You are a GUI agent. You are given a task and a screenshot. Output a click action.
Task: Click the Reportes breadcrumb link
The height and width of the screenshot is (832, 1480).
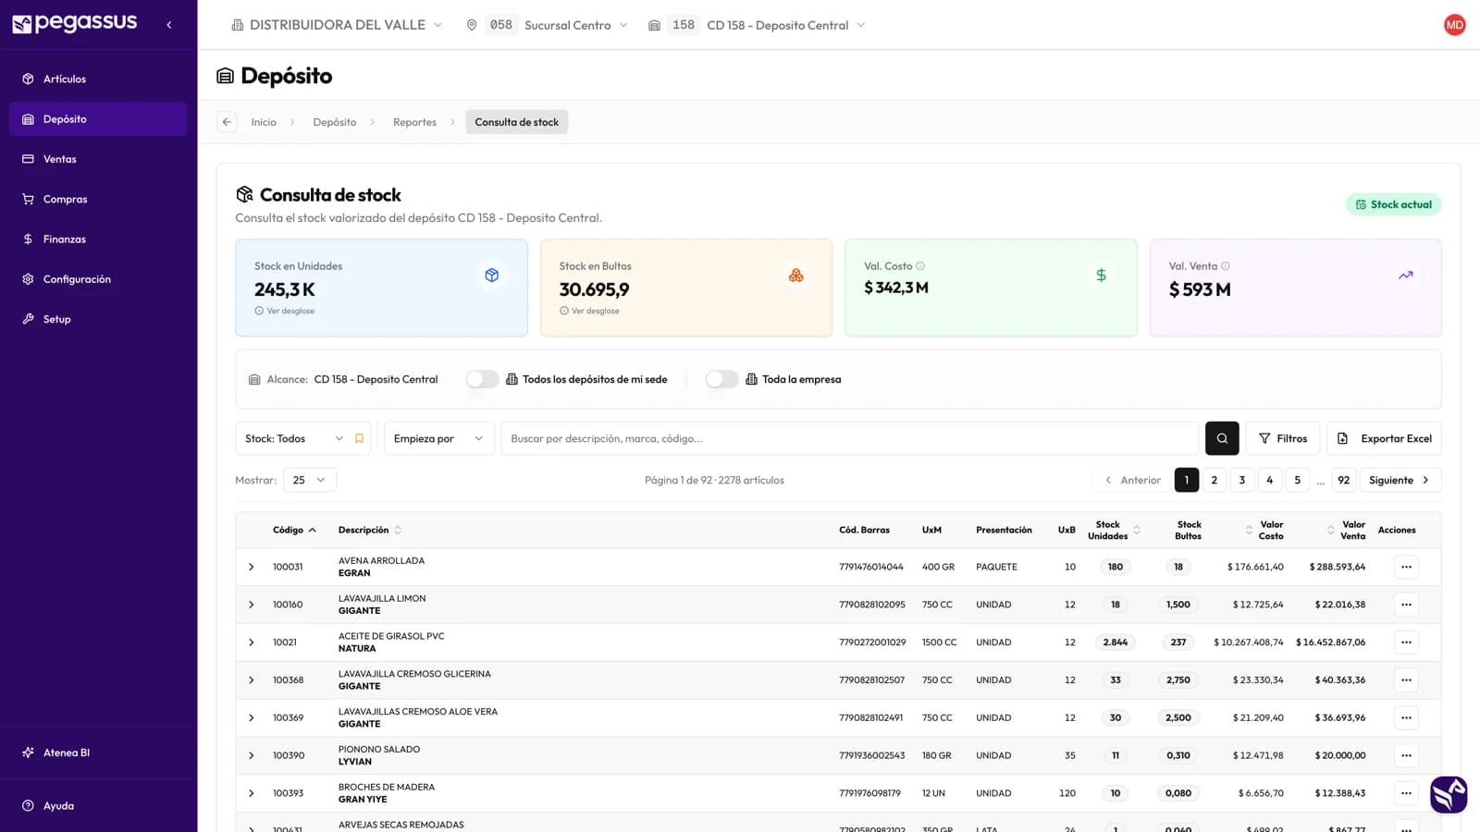tap(414, 122)
